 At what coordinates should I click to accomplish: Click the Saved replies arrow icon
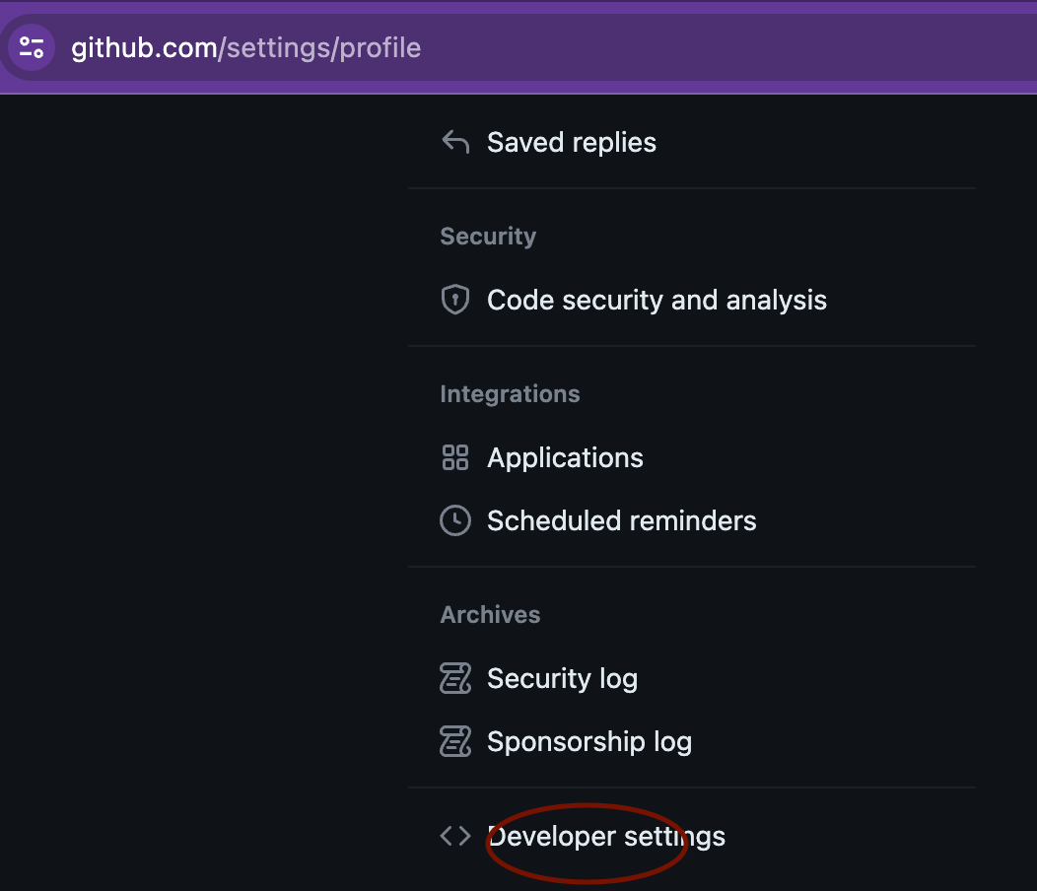[x=455, y=142]
